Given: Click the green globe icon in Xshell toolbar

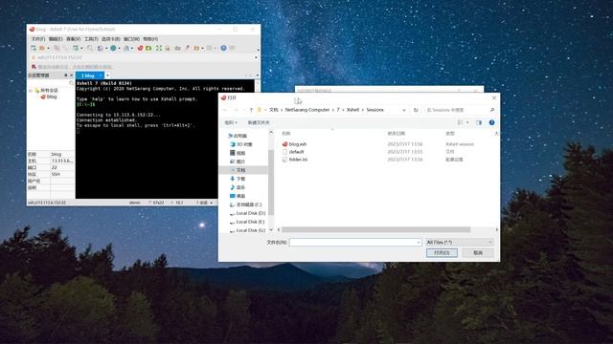Looking at the screenshot, I should pos(113,48).
